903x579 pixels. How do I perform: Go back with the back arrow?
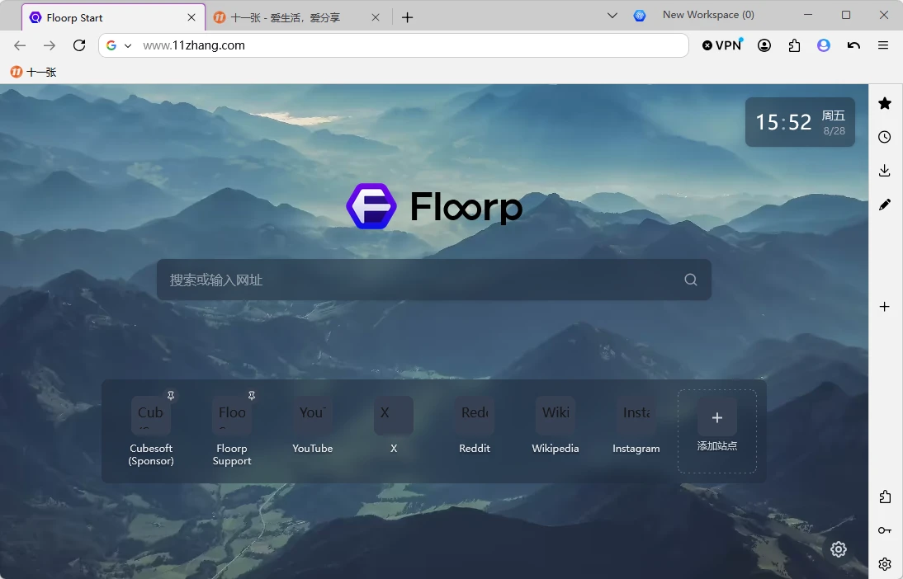click(20, 45)
